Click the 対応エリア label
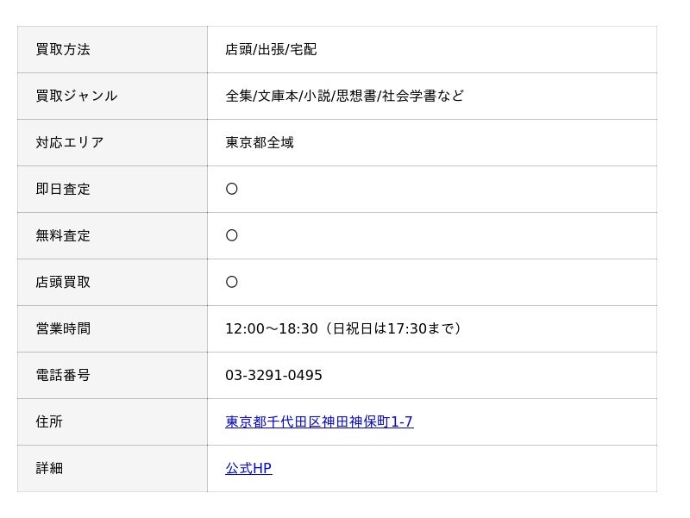This screenshot has width=690, height=518. point(70,142)
